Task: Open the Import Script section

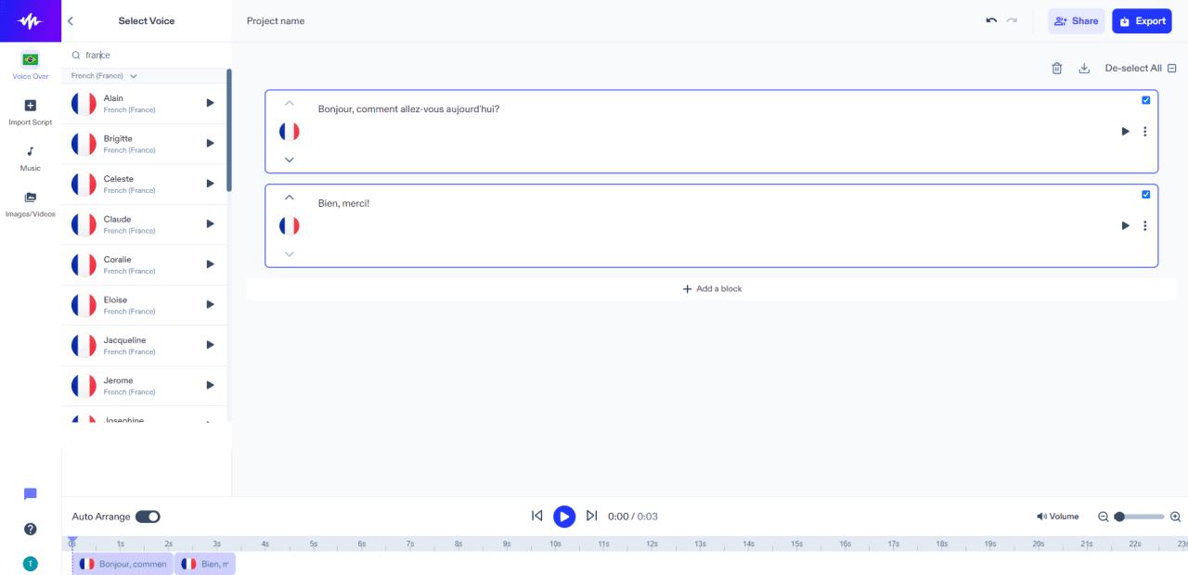Action: (31, 113)
